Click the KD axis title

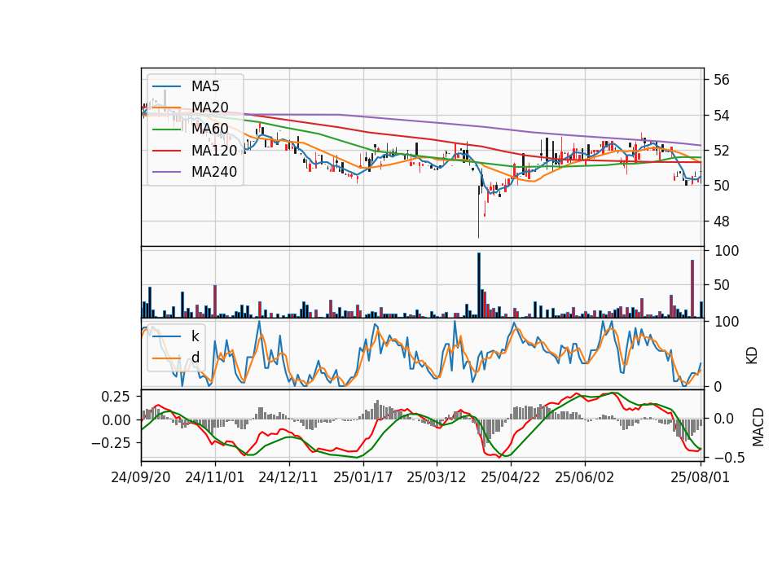point(752,356)
